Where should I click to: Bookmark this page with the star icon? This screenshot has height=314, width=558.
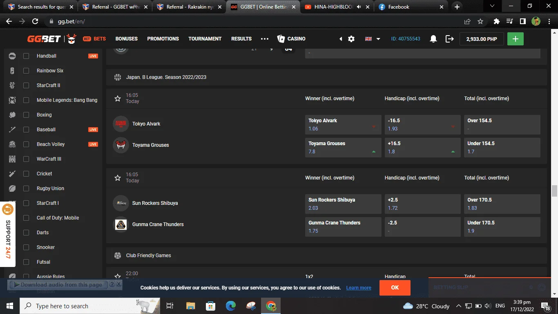click(x=480, y=21)
